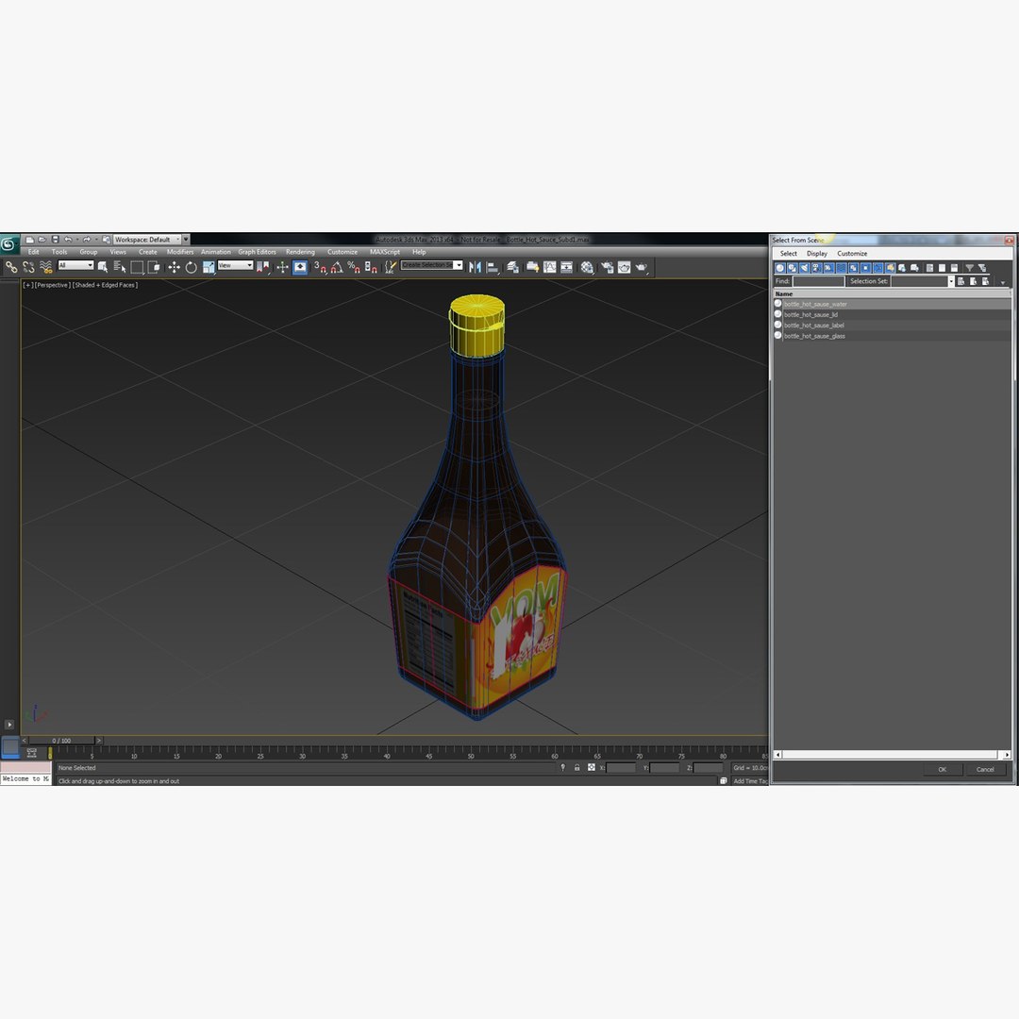Open the Curve Editor icon
1019x1019 pixels.
point(550,267)
